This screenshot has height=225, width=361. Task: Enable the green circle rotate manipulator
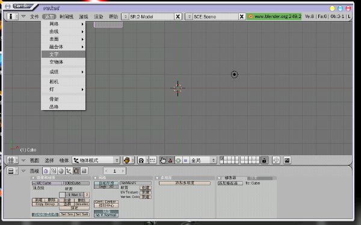coord(178,160)
